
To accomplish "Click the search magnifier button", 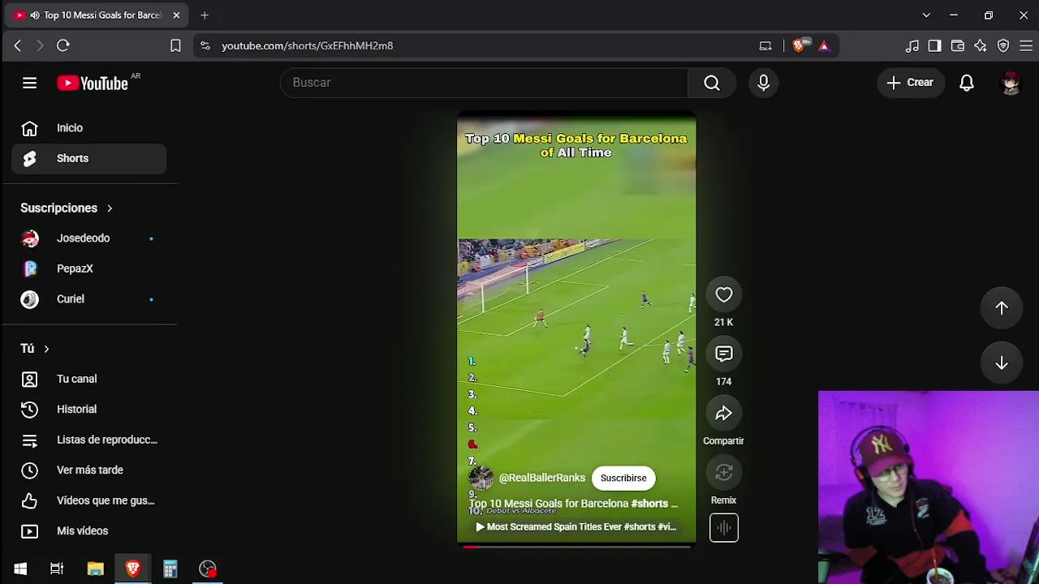I will (712, 83).
